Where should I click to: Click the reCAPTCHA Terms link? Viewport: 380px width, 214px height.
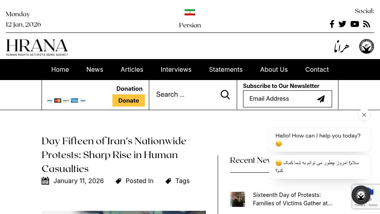tap(373, 205)
